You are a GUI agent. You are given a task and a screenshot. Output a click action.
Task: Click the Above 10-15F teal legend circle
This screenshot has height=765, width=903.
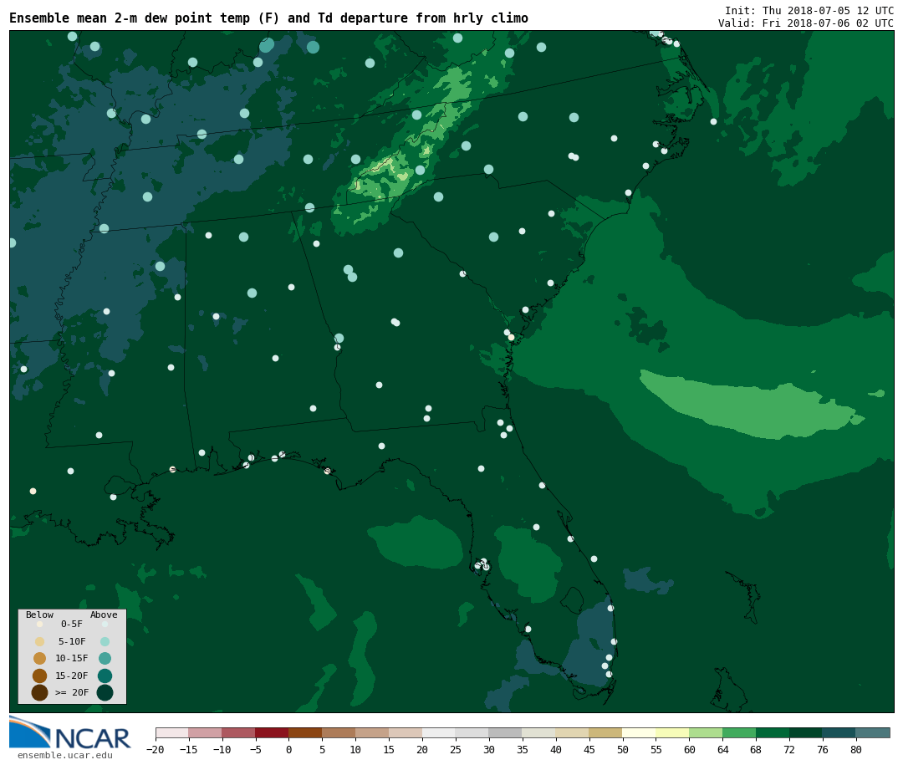point(105,658)
